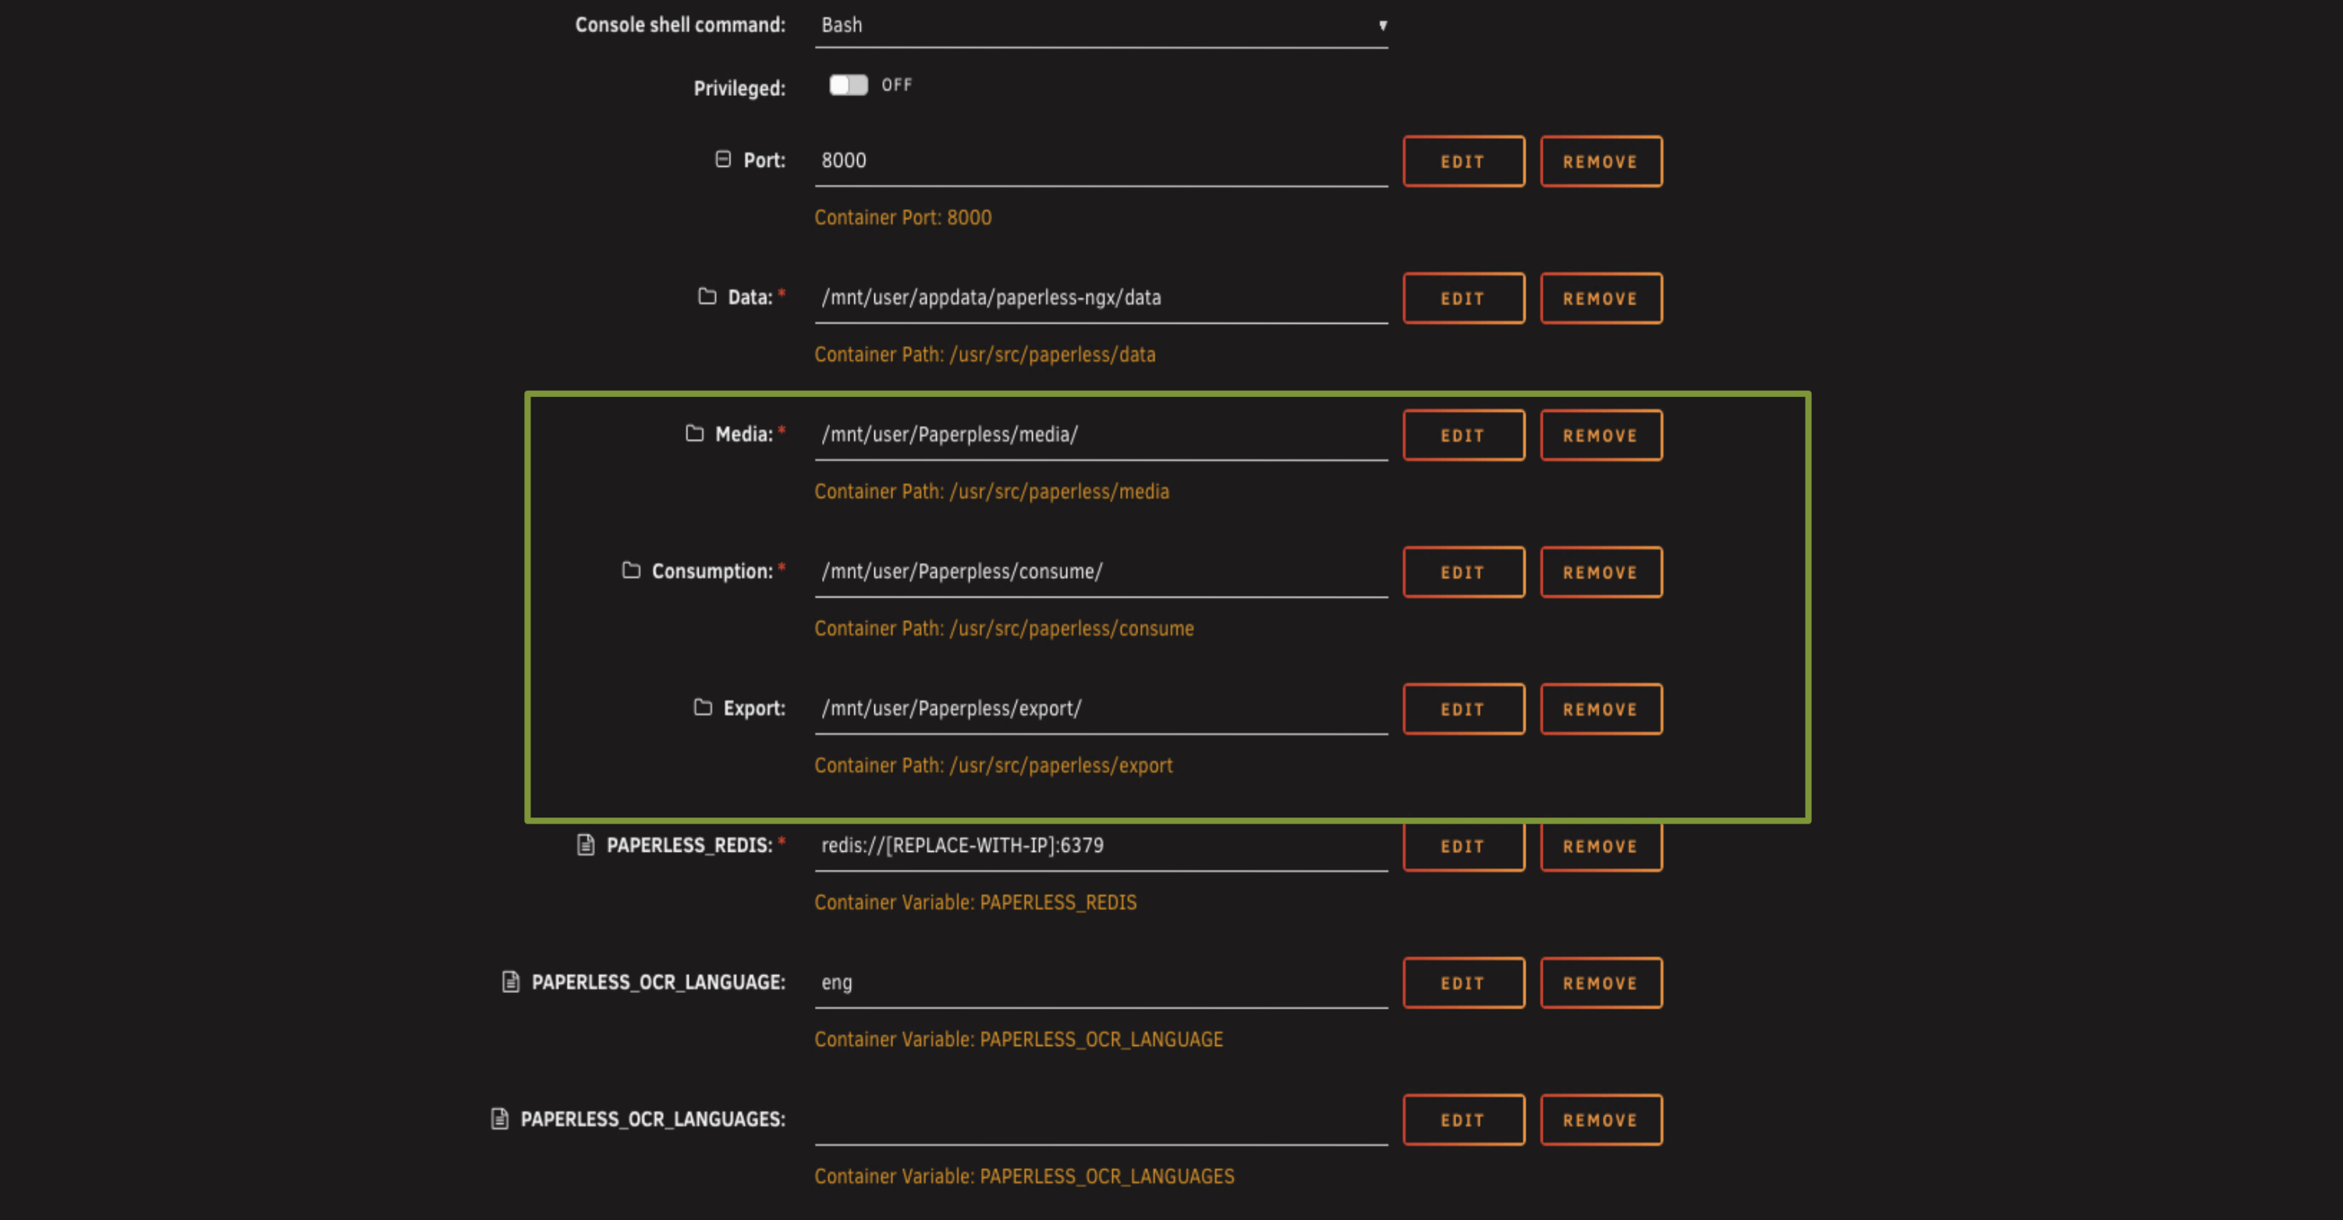Click the Bash dropdown arrow
The image size is (2343, 1220).
coord(1381,26)
